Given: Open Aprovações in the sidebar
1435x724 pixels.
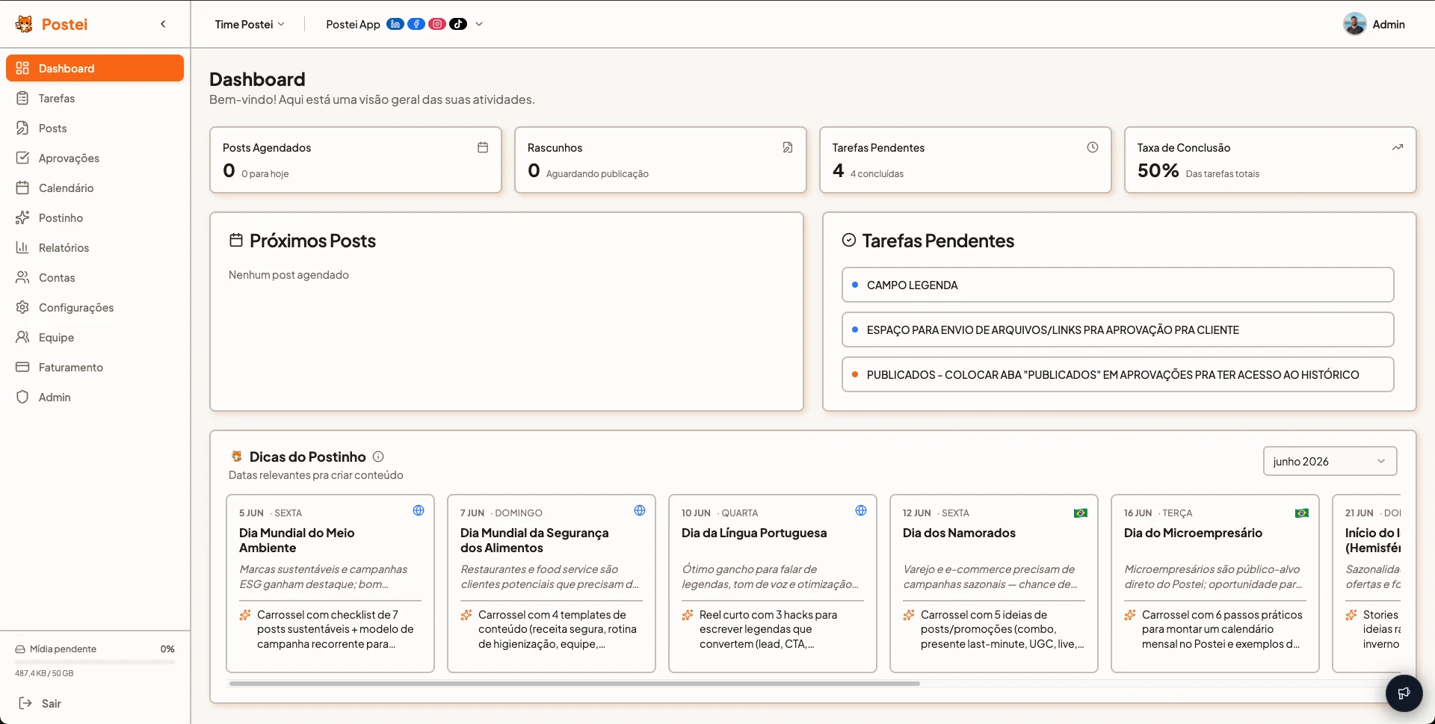Looking at the screenshot, I should click(x=95, y=158).
